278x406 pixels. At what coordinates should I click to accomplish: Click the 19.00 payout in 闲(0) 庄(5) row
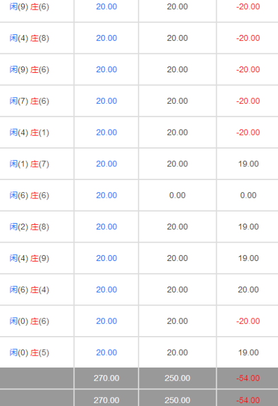click(x=248, y=353)
